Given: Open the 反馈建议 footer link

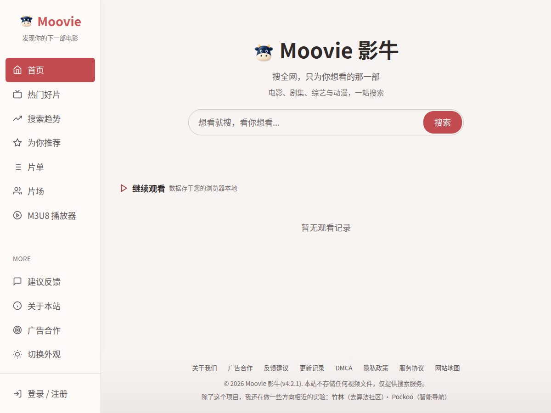Looking at the screenshot, I should pos(276,368).
